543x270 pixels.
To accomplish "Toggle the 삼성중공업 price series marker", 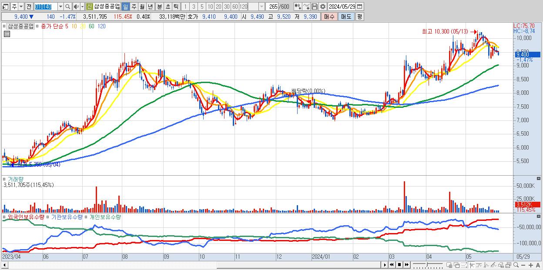I will [5, 26].
